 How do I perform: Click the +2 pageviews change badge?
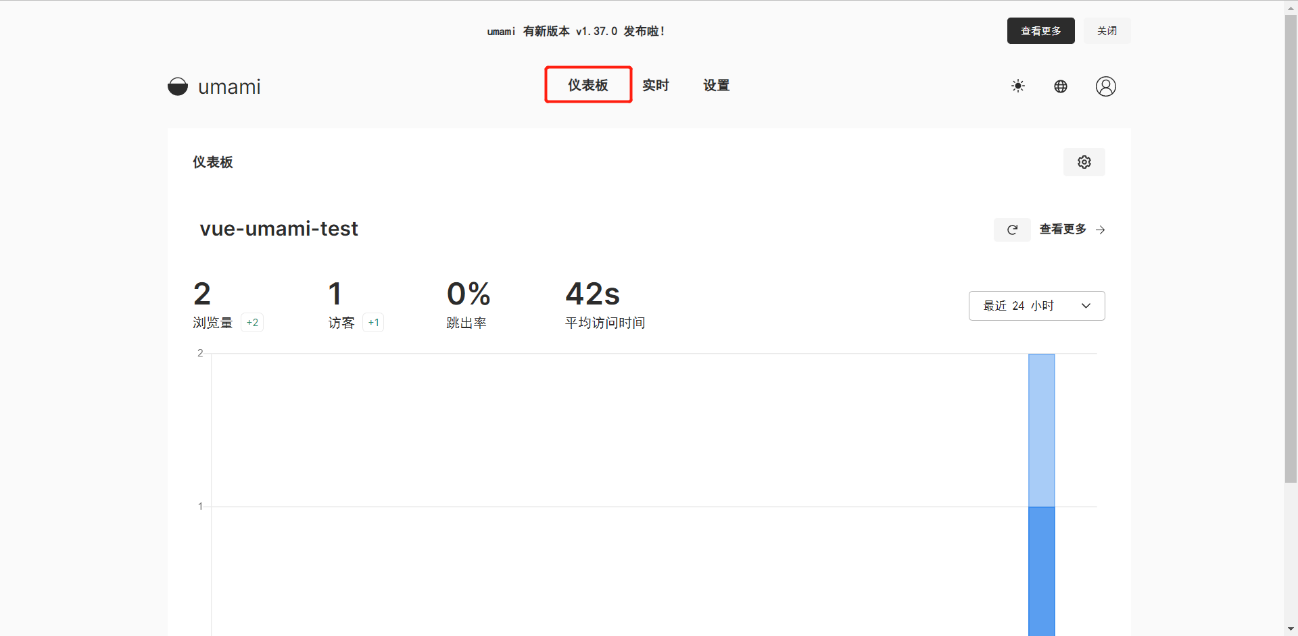coord(252,323)
